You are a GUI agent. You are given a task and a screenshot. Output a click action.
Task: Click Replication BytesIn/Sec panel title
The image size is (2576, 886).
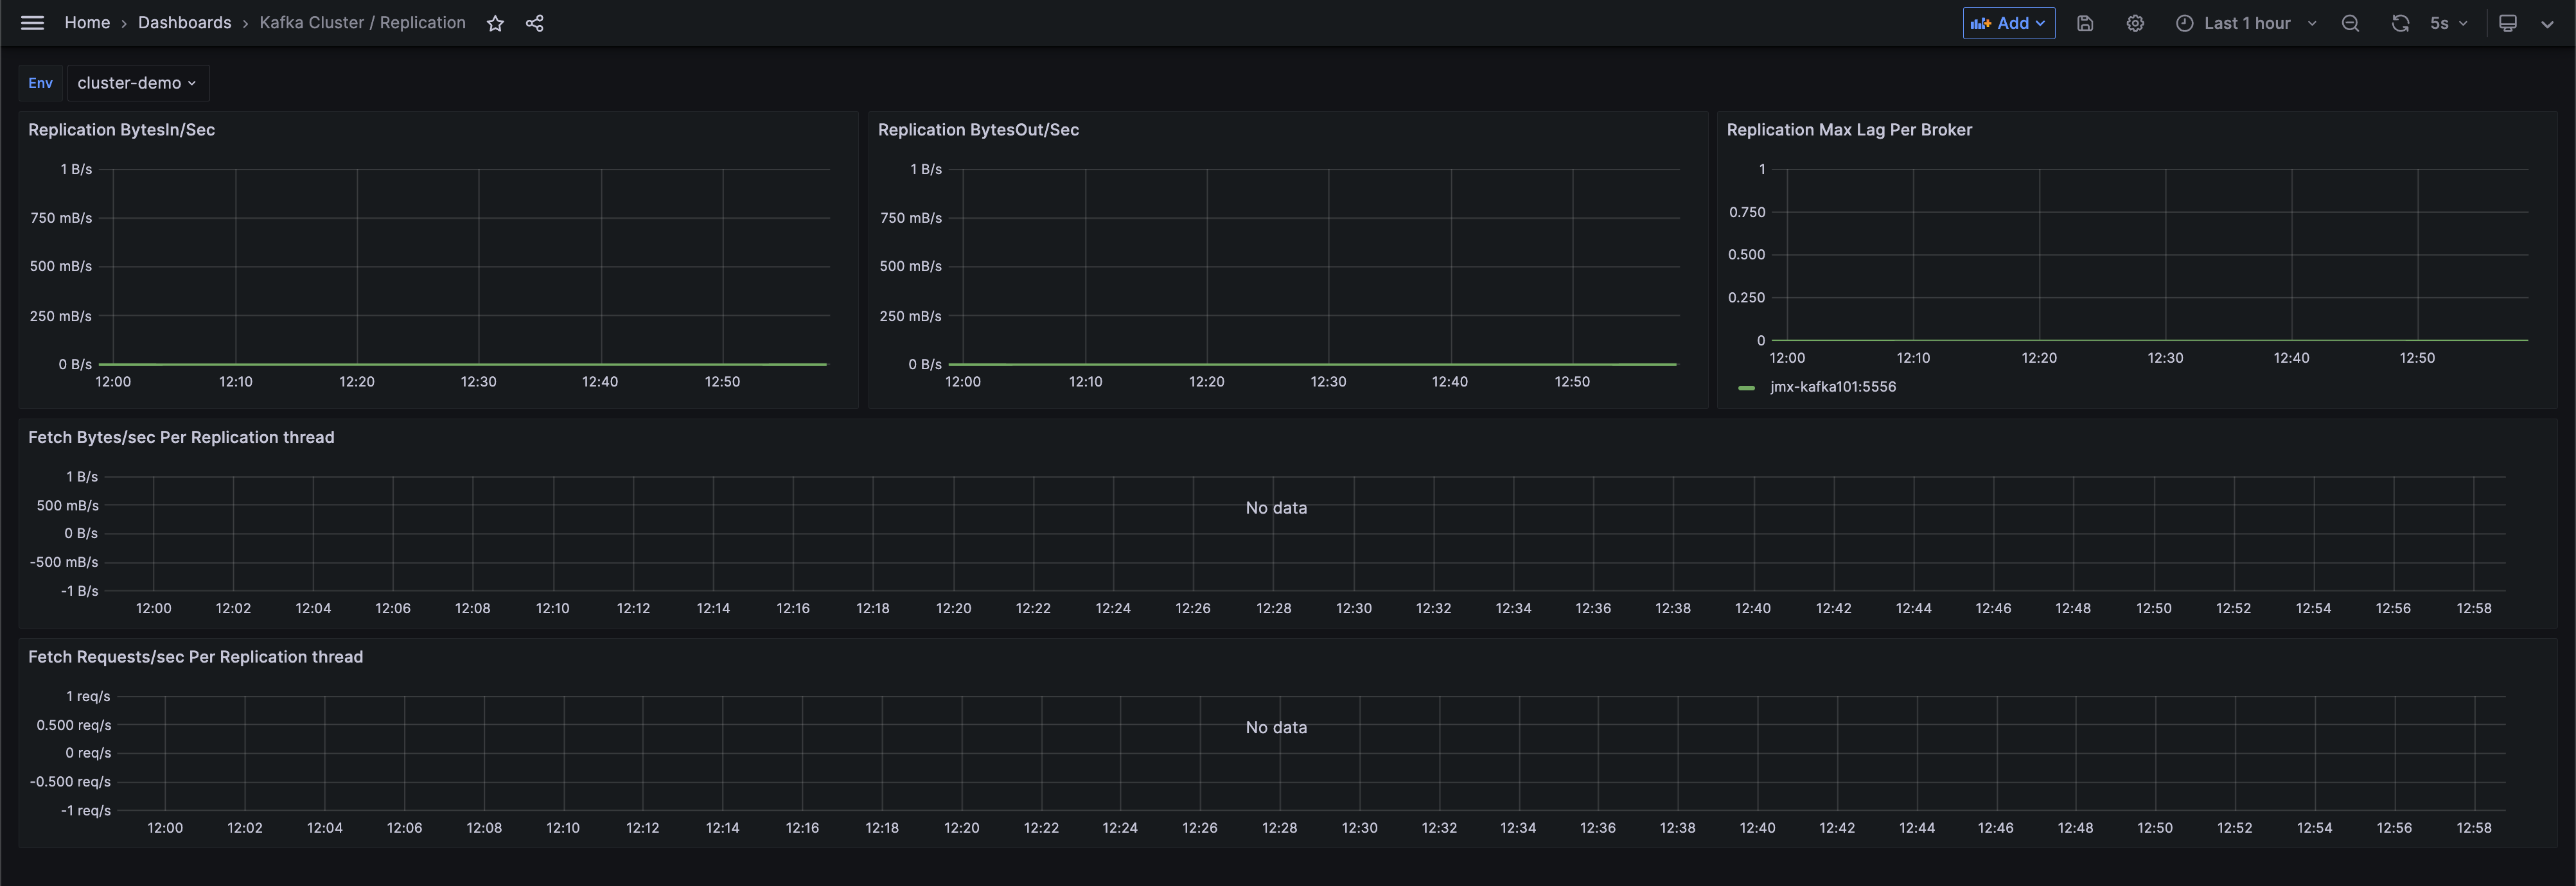click(121, 130)
